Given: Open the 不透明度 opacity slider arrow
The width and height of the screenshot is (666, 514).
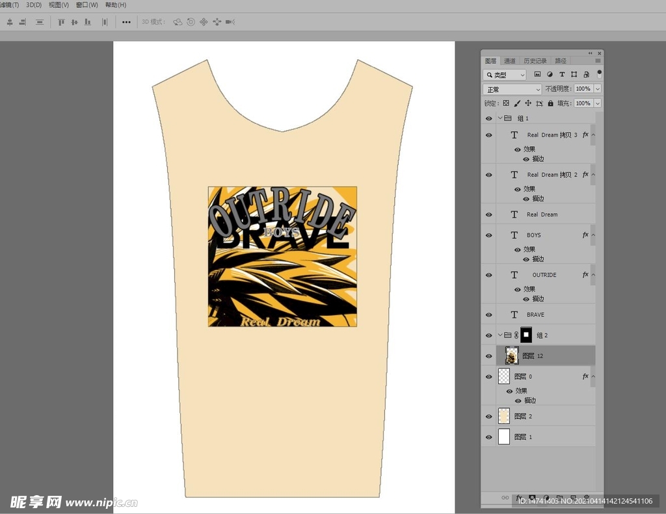Looking at the screenshot, I should click(598, 89).
